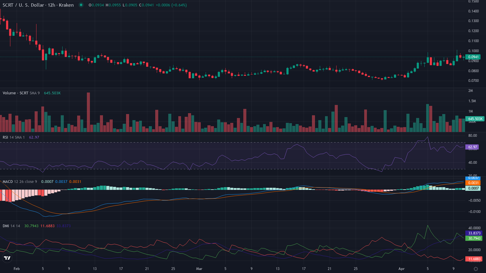Click the Apr label on time axis
486x273 pixels.
click(x=405, y=268)
